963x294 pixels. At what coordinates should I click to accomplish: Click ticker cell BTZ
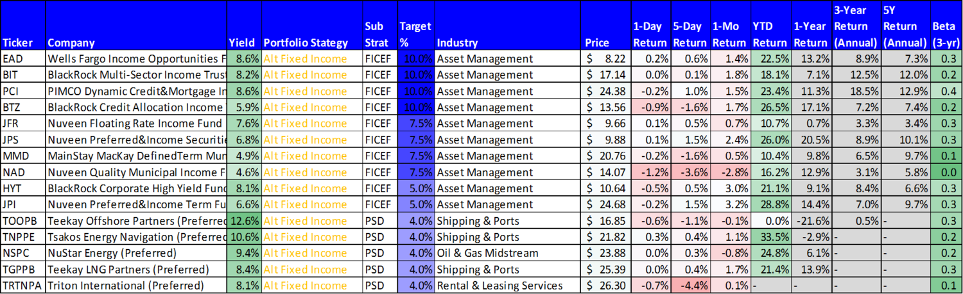click(23, 107)
